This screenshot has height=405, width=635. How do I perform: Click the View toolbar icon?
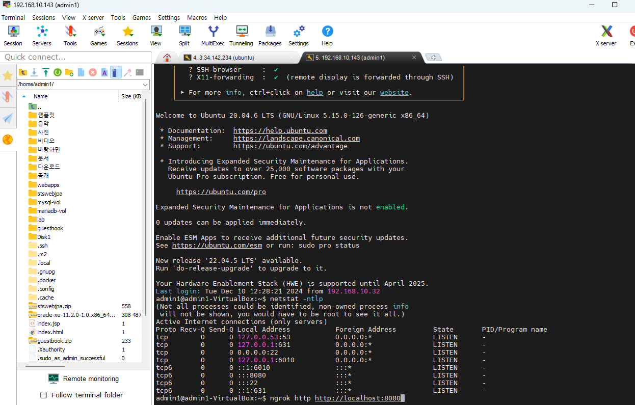point(156,36)
